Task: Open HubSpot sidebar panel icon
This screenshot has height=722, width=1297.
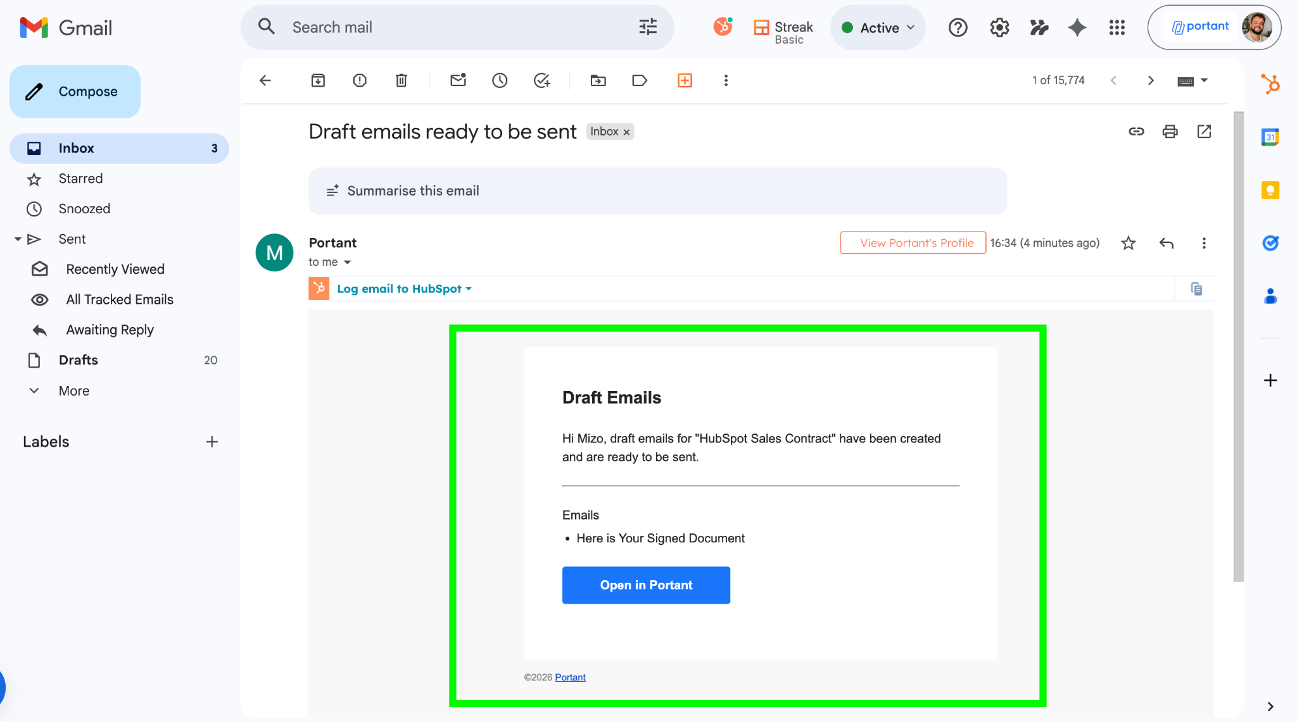Action: click(1270, 84)
